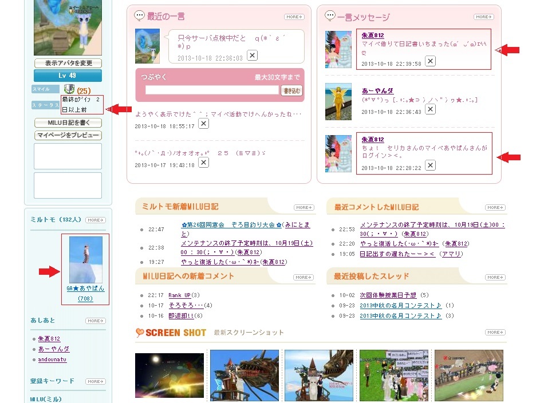536x403 pixels.
Task: Delete あ～やんダ's 22:36:43 message
Action: [430, 110]
